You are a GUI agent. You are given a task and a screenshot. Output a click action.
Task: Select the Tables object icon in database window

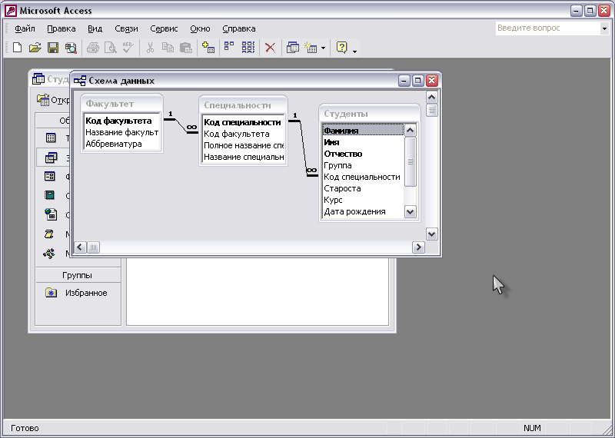click(x=51, y=138)
